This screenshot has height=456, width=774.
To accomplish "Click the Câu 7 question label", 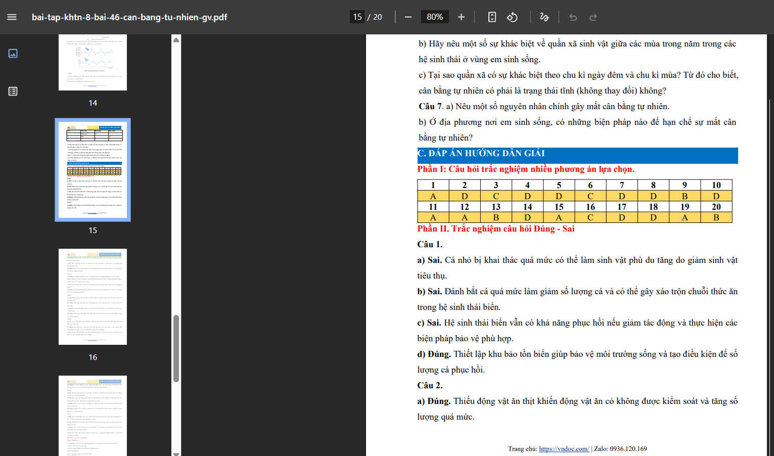I will (431, 106).
